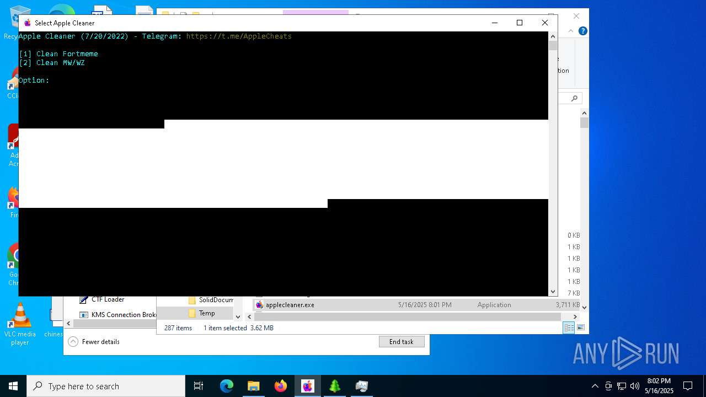Click console scrollbar up arrow
The image size is (706, 397).
553,36
